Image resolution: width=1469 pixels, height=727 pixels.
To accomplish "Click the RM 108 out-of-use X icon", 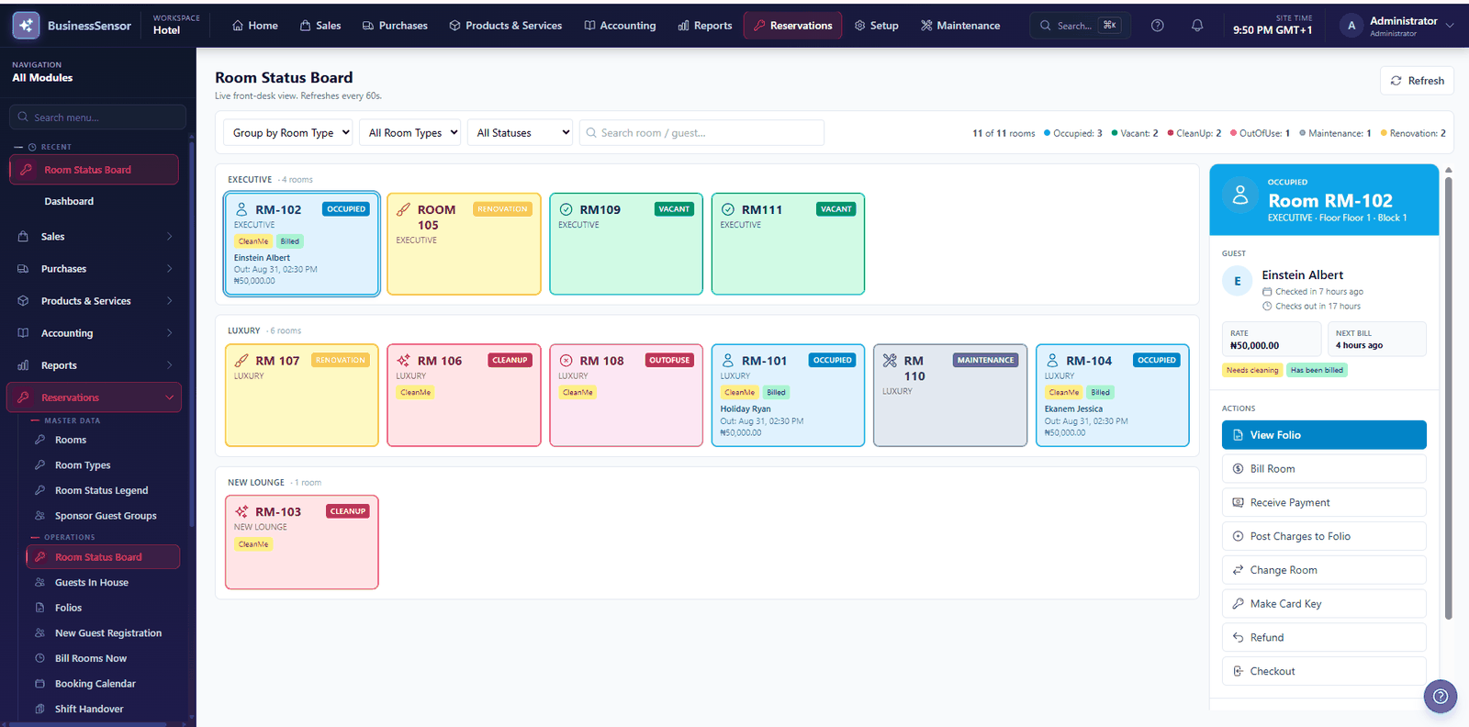I will 566,361.
